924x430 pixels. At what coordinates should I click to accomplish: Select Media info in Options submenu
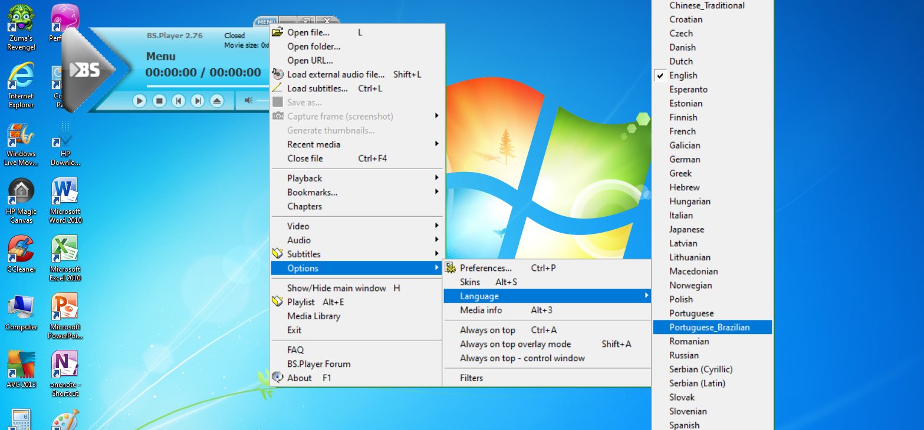[x=547, y=310]
